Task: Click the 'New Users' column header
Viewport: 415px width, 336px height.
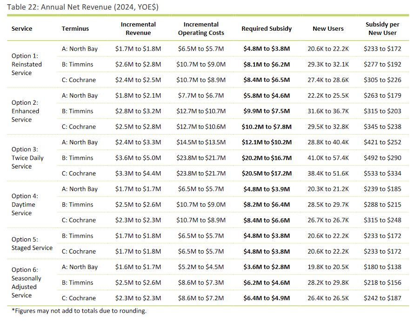Action: click(x=328, y=28)
